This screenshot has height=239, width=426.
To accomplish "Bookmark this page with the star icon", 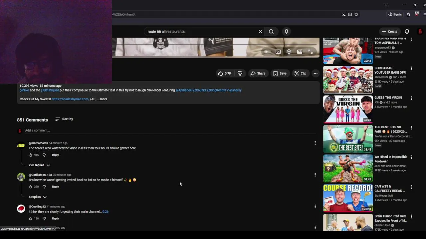I will point(356,15).
